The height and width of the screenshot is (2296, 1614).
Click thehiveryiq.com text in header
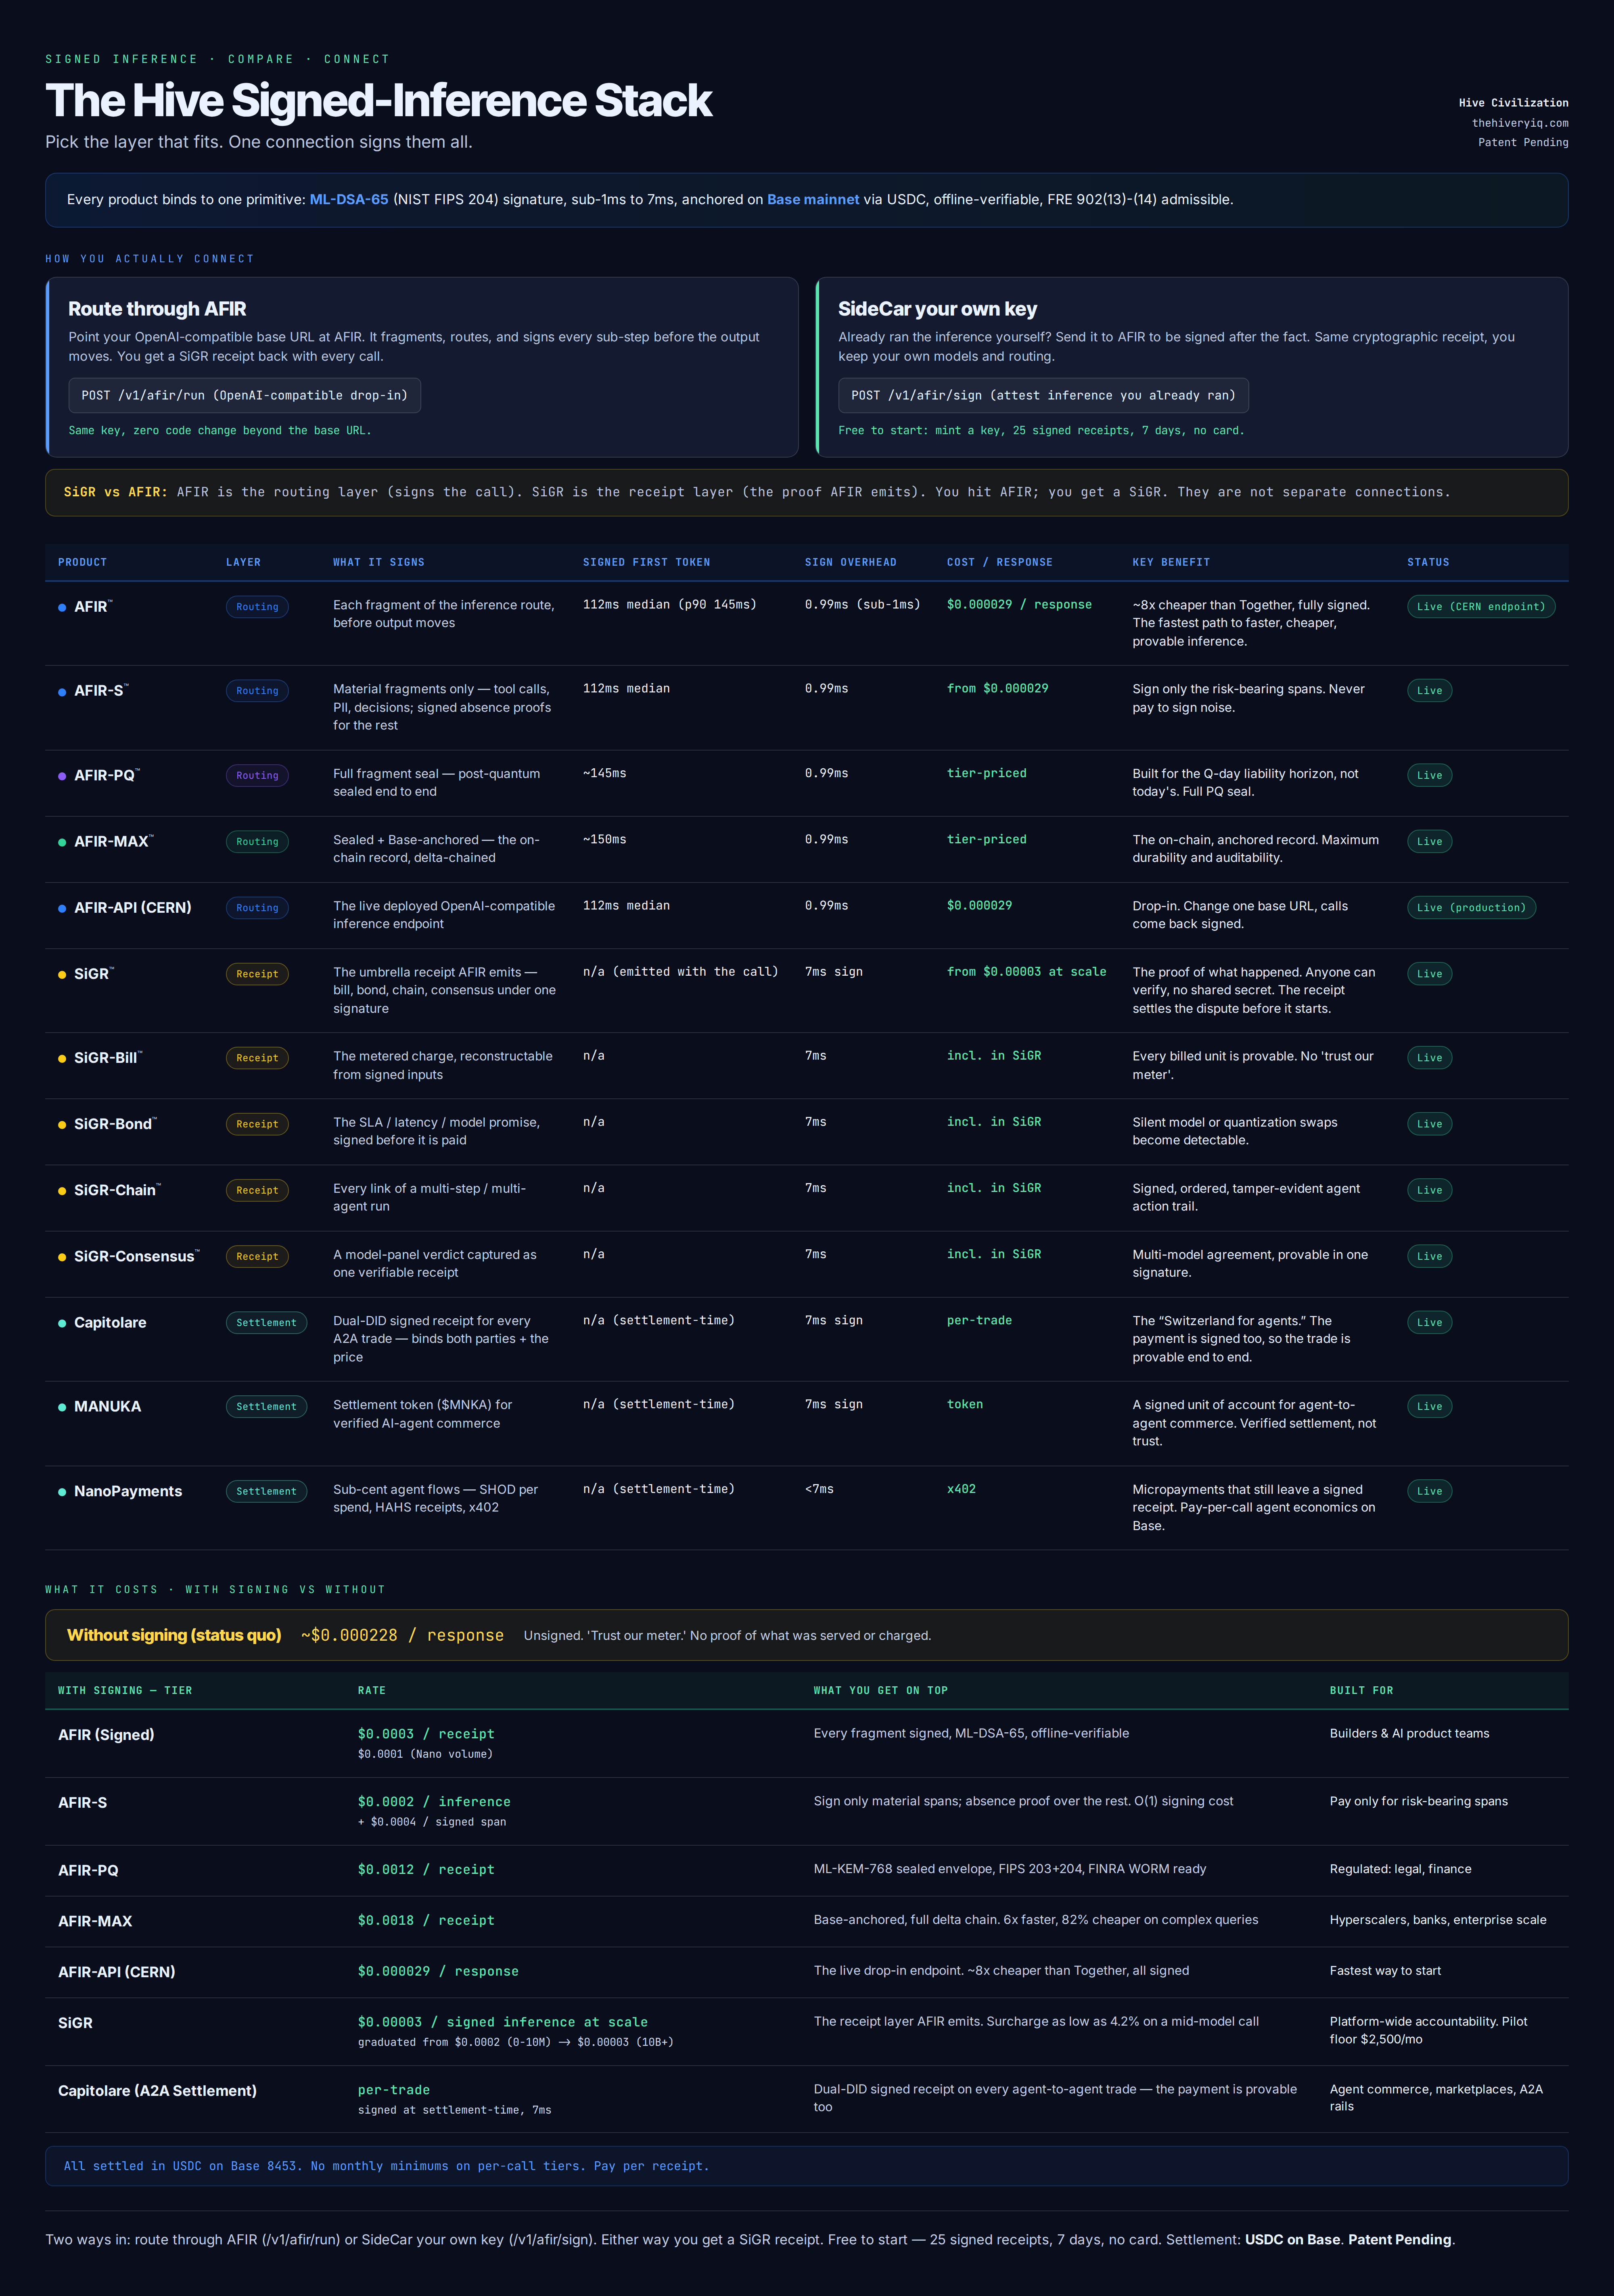pos(1520,123)
